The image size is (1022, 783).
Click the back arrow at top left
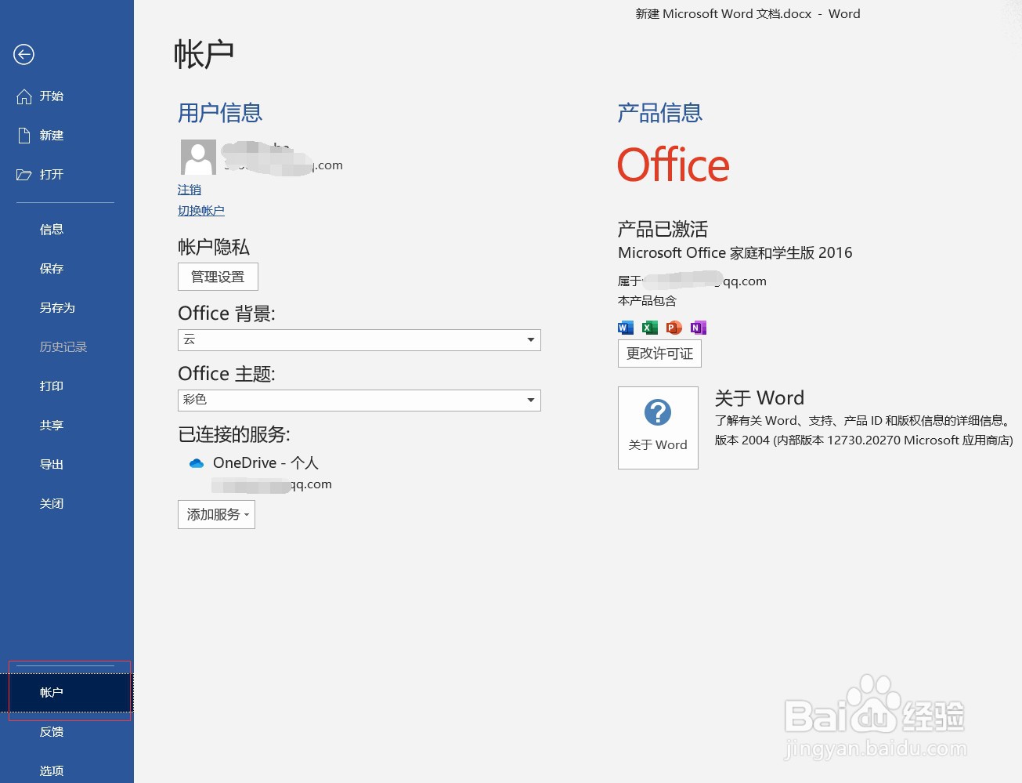pos(23,55)
